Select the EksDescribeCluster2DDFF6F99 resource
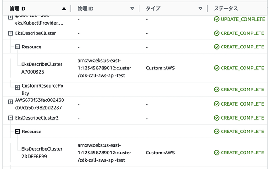This screenshot has height=169, width=270. pyautogui.click(x=42, y=153)
